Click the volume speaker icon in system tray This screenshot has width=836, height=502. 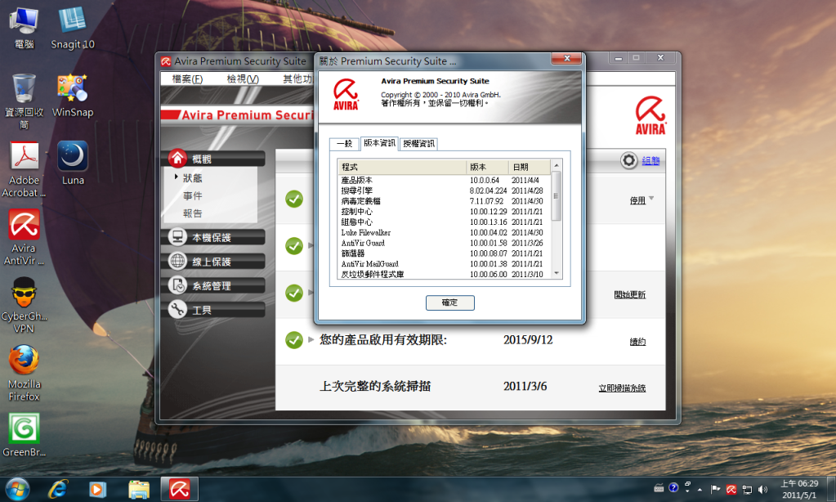pos(762,489)
